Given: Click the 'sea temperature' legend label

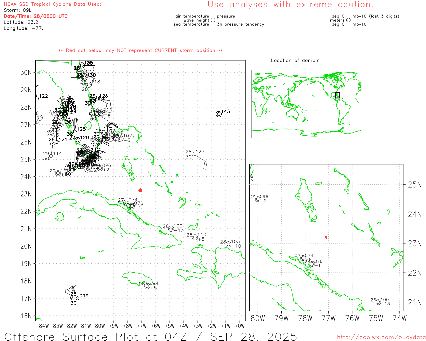Looking at the screenshot, I should click(191, 24).
